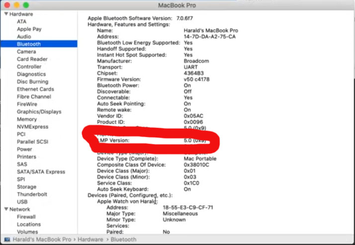Click the Composite Class value 0x38010C
The width and height of the screenshot is (355, 245).
tap(196, 165)
